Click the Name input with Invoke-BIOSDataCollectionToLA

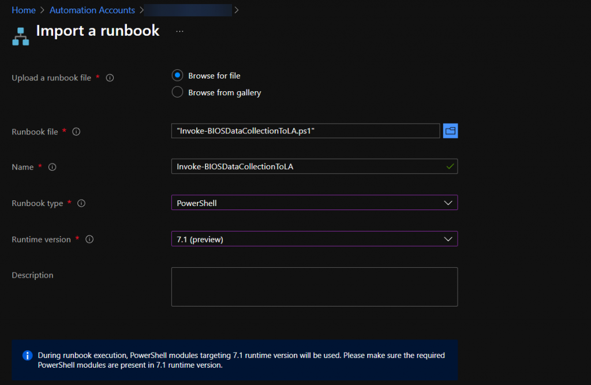tap(315, 166)
